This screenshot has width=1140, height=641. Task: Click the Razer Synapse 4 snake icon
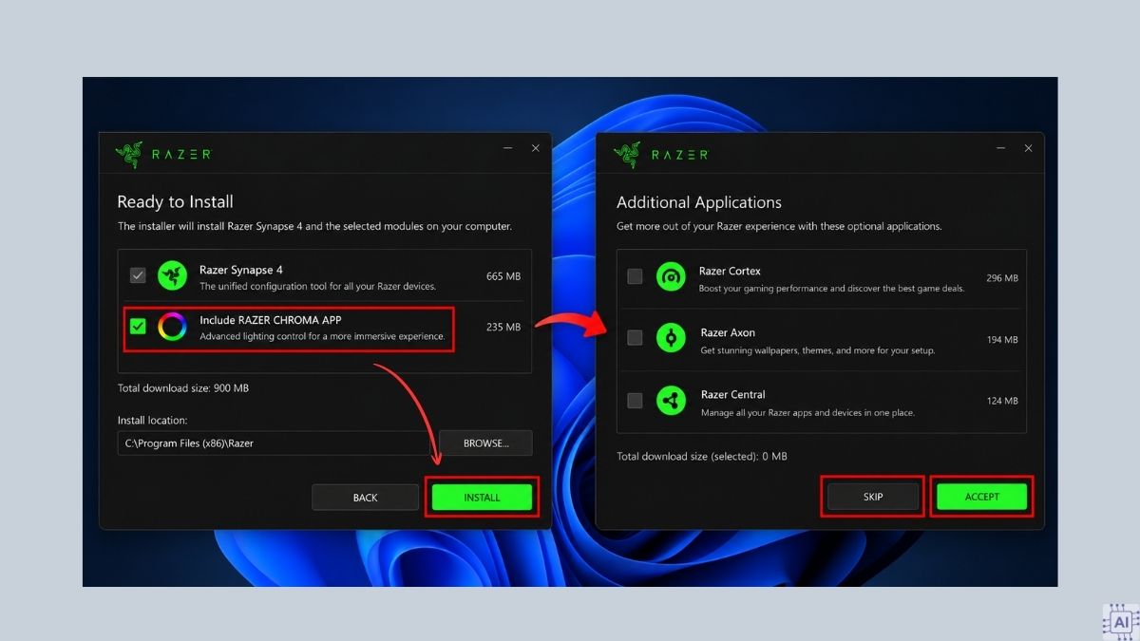[172, 275]
